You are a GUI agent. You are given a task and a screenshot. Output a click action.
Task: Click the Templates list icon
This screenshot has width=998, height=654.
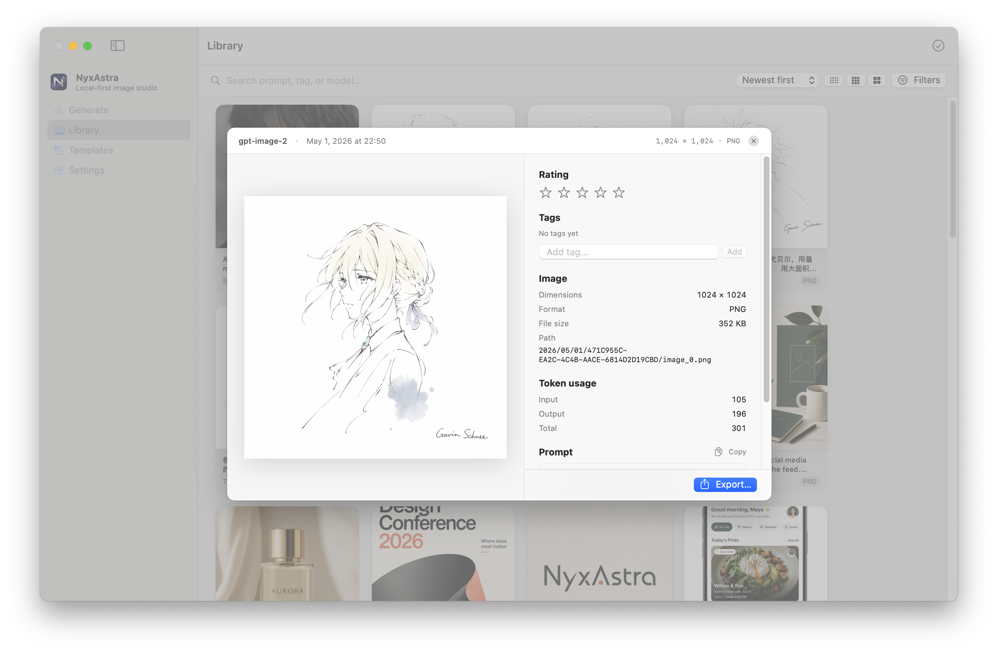point(59,150)
